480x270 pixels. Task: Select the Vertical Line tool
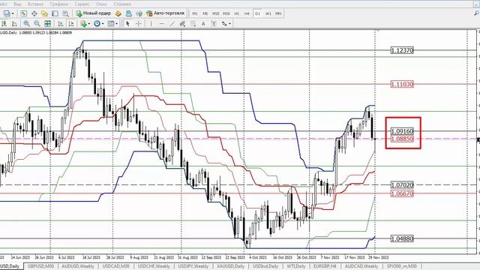151,23
